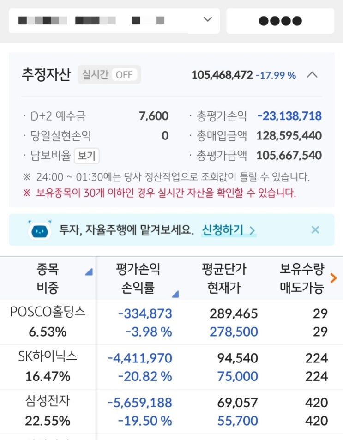343x440 pixels.
Task: Tap the 삼성전자 weight 22.55%
Action: point(48,421)
